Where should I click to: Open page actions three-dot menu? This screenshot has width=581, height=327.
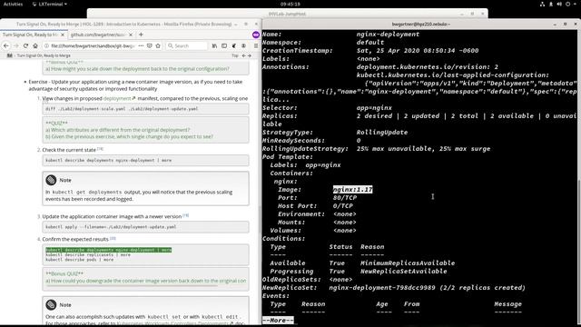pos(141,45)
